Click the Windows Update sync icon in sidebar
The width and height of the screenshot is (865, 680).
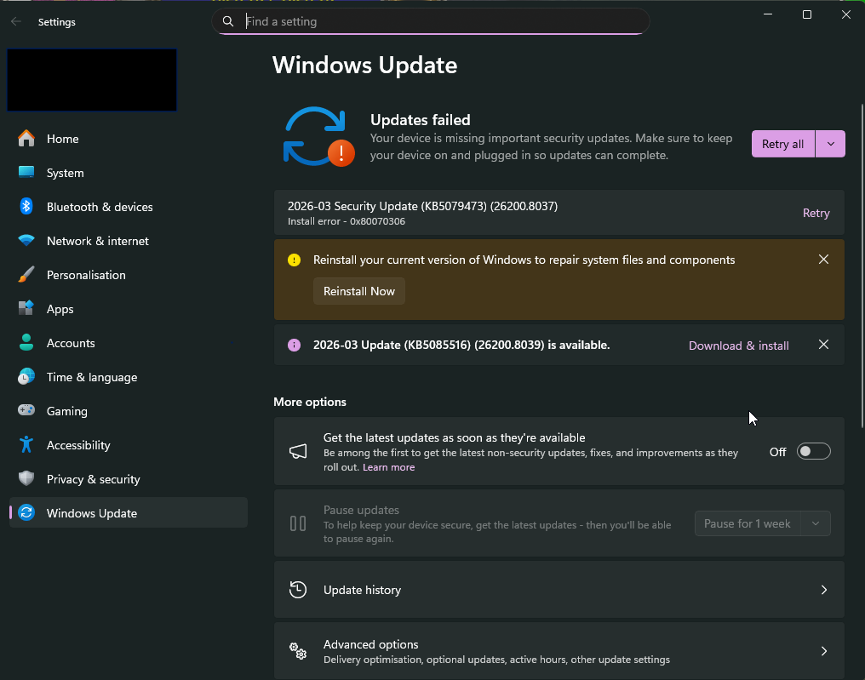pos(26,513)
